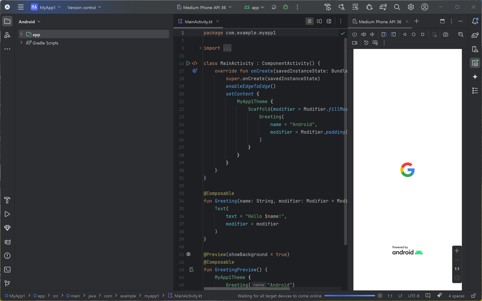Cancel the waiting-for-devices progress task
The image size is (482, 301).
[x=380, y=296]
